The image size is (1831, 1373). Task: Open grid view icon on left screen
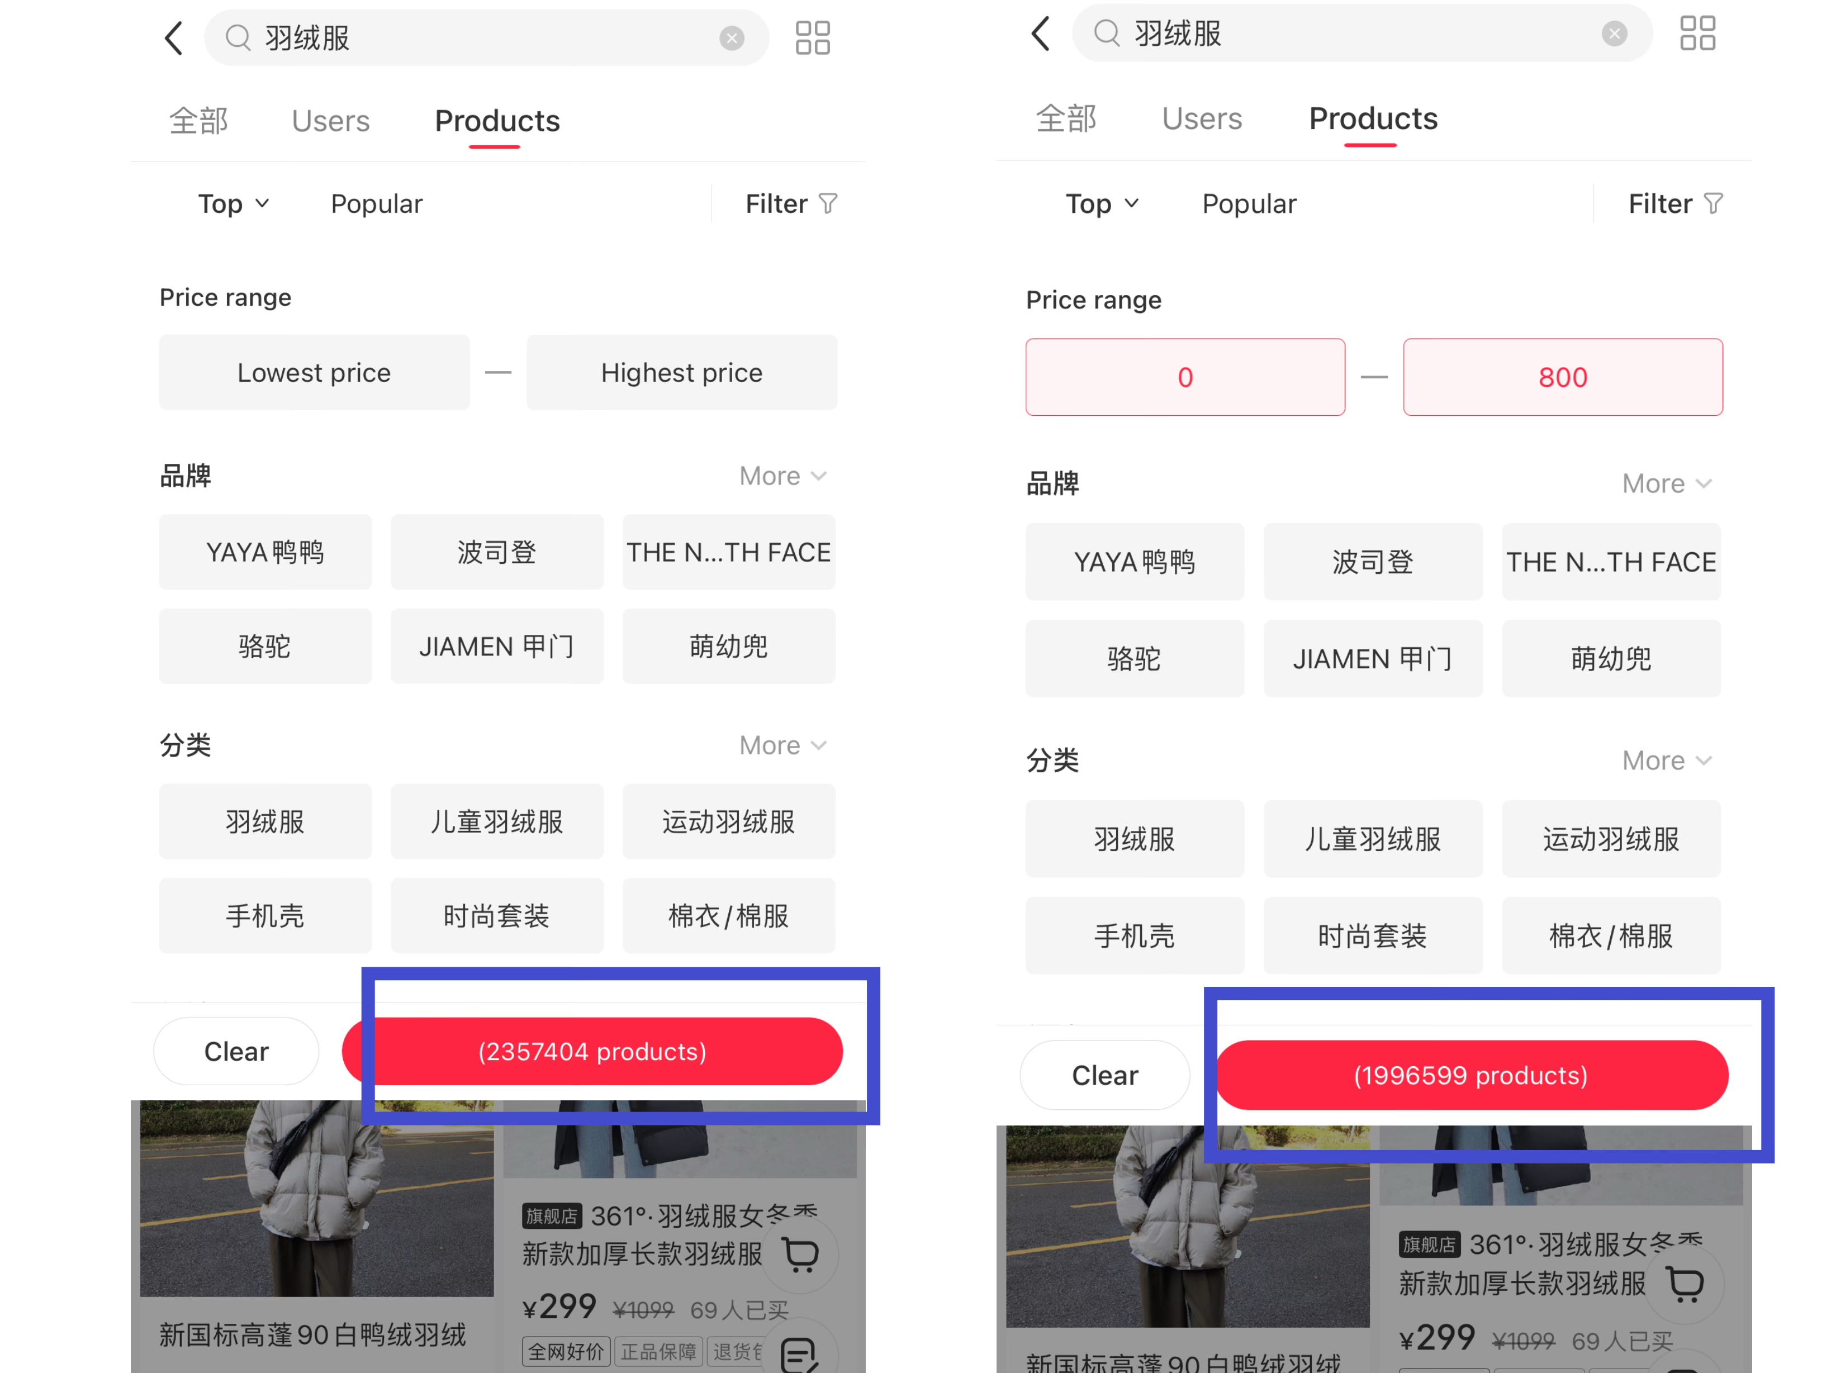coord(812,38)
